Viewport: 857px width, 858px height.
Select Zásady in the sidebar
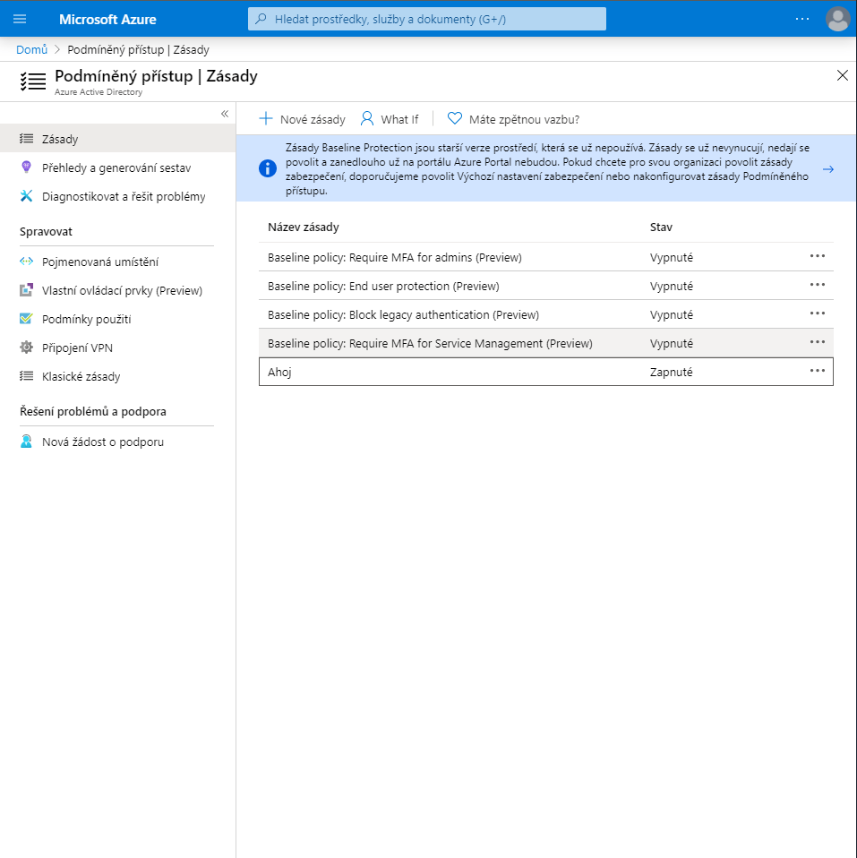[x=60, y=139]
